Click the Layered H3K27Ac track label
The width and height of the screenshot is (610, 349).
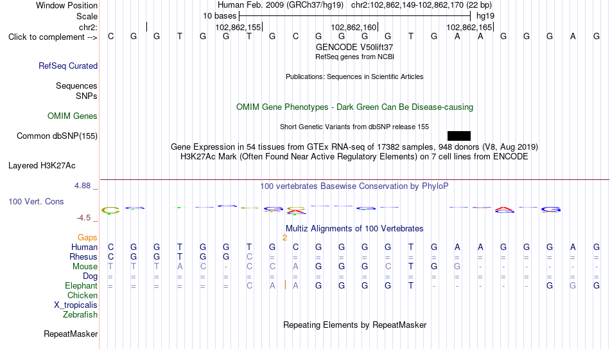tap(42, 166)
